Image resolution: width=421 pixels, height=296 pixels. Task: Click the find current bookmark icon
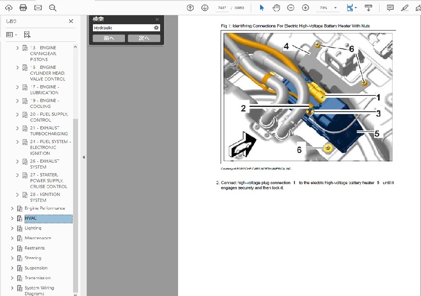point(27,35)
